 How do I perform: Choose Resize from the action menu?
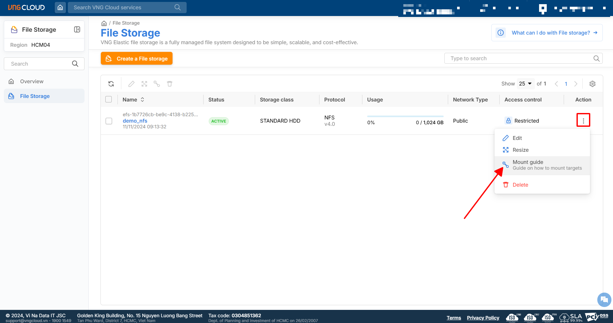(x=520, y=150)
